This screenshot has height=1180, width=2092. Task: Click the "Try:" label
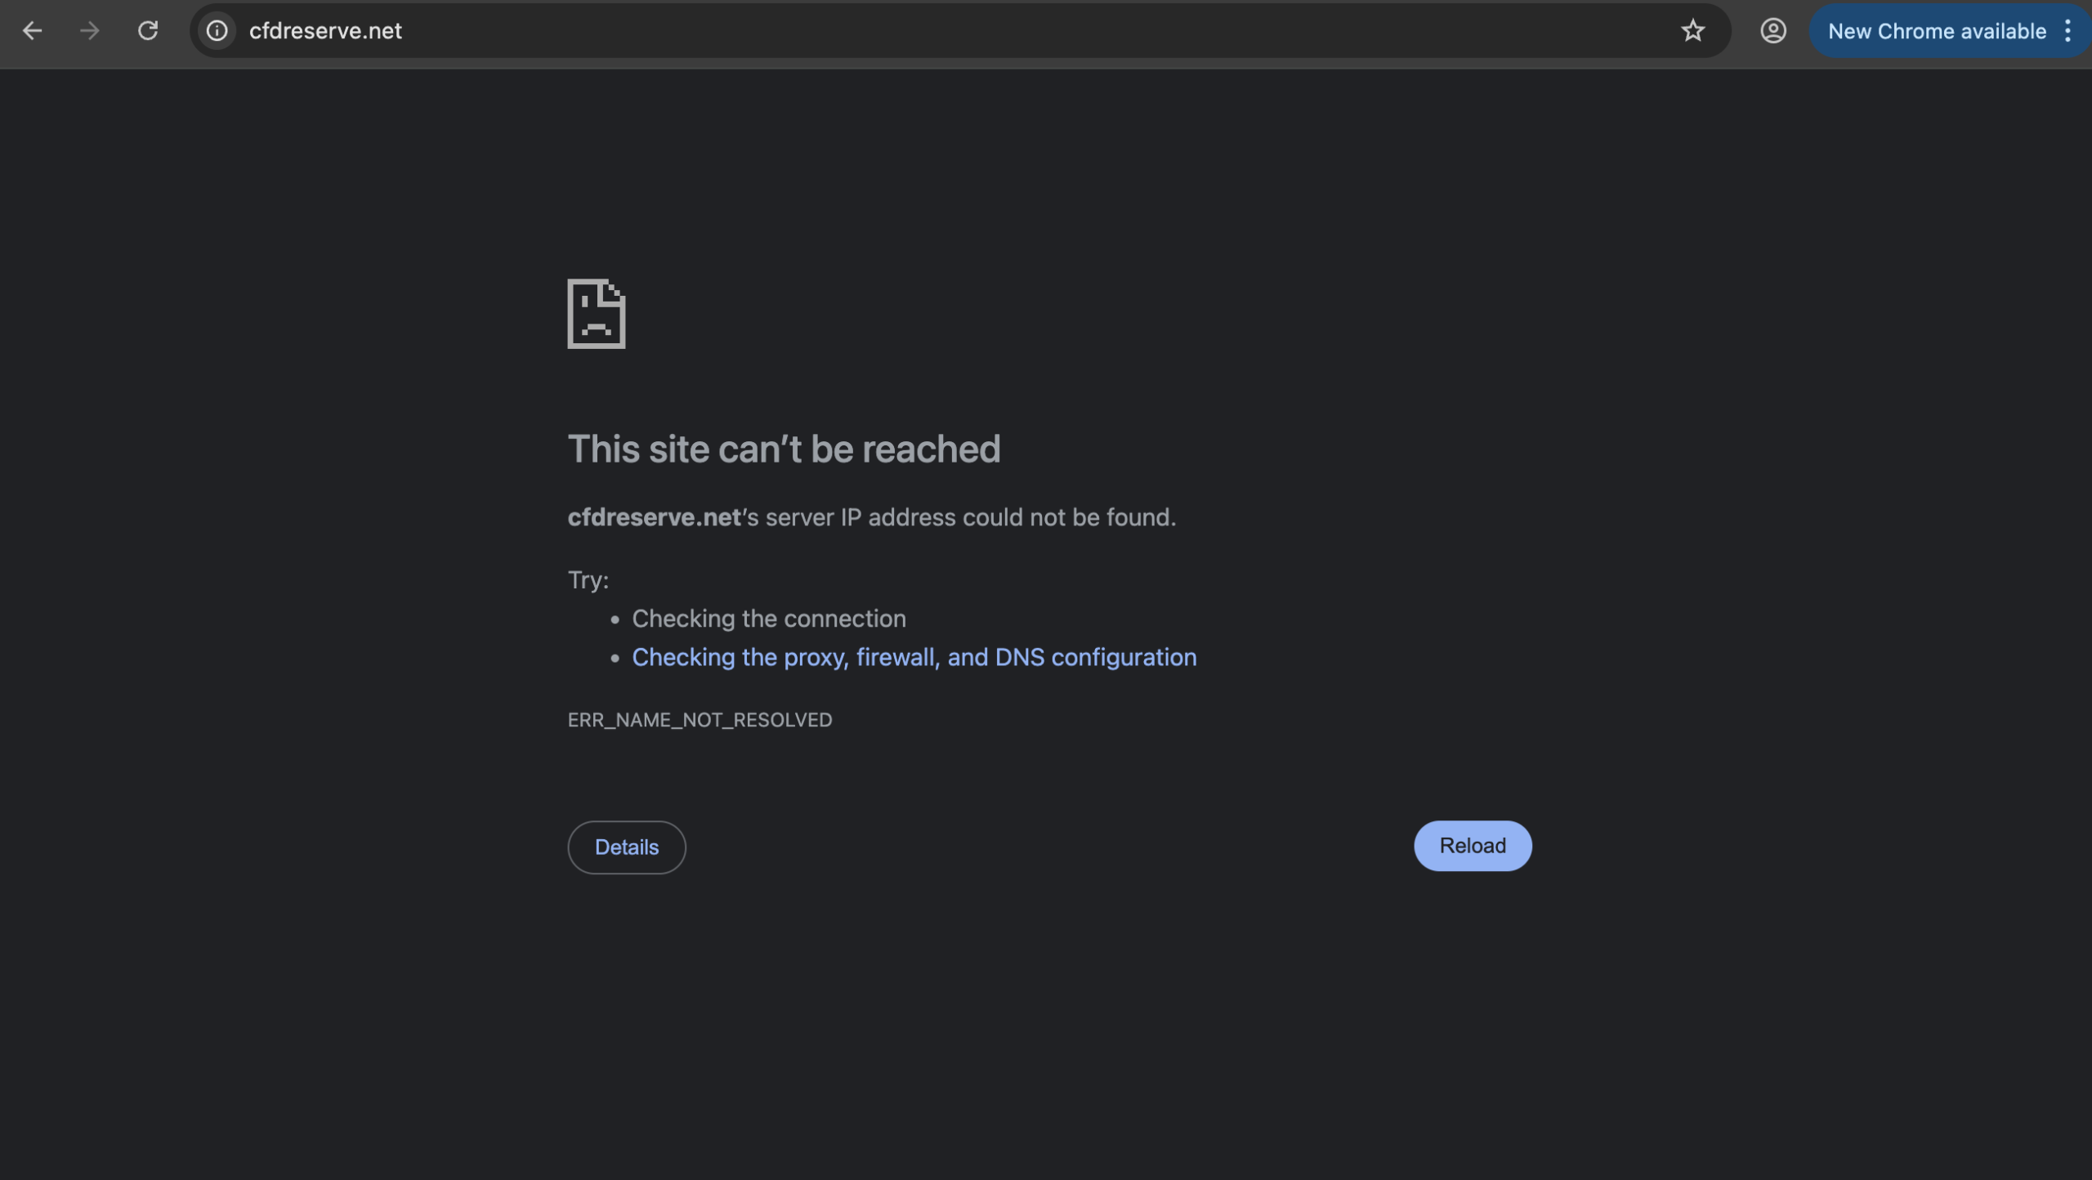coord(588,580)
